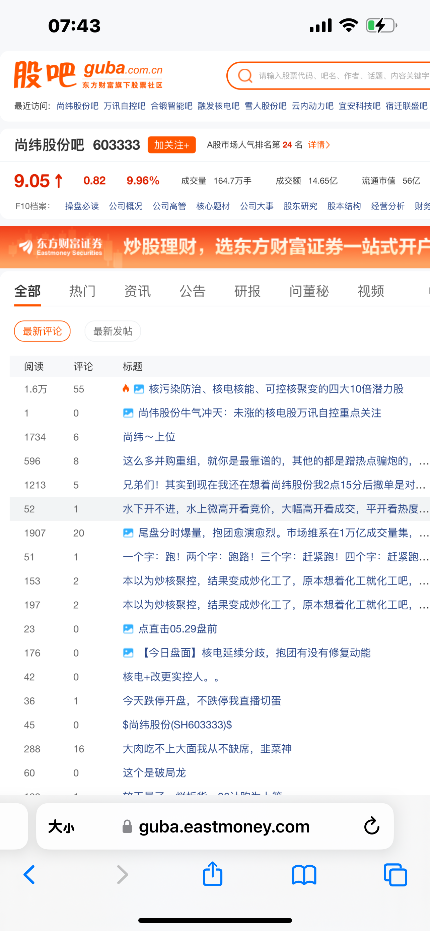This screenshot has height=931, width=430.
Task: Open F10 link 经营分析
Action: pyautogui.click(x=388, y=206)
